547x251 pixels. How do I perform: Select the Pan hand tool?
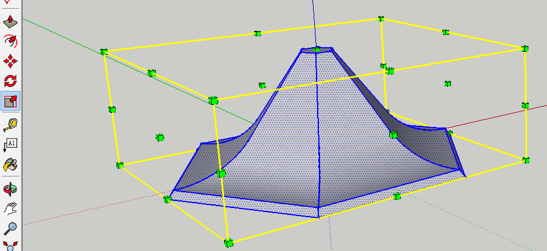(x=10, y=208)
